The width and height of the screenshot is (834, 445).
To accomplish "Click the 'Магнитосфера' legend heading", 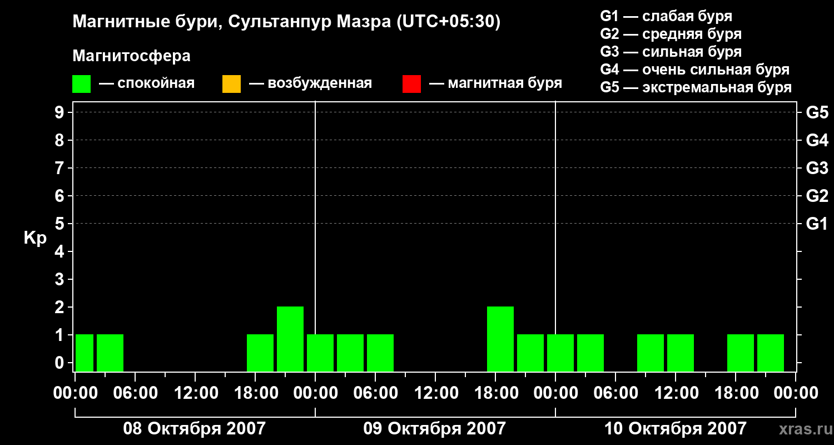I will pos(131,56).
